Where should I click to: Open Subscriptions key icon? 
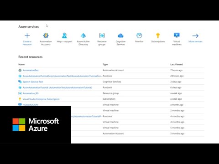[x=158, y=36]
